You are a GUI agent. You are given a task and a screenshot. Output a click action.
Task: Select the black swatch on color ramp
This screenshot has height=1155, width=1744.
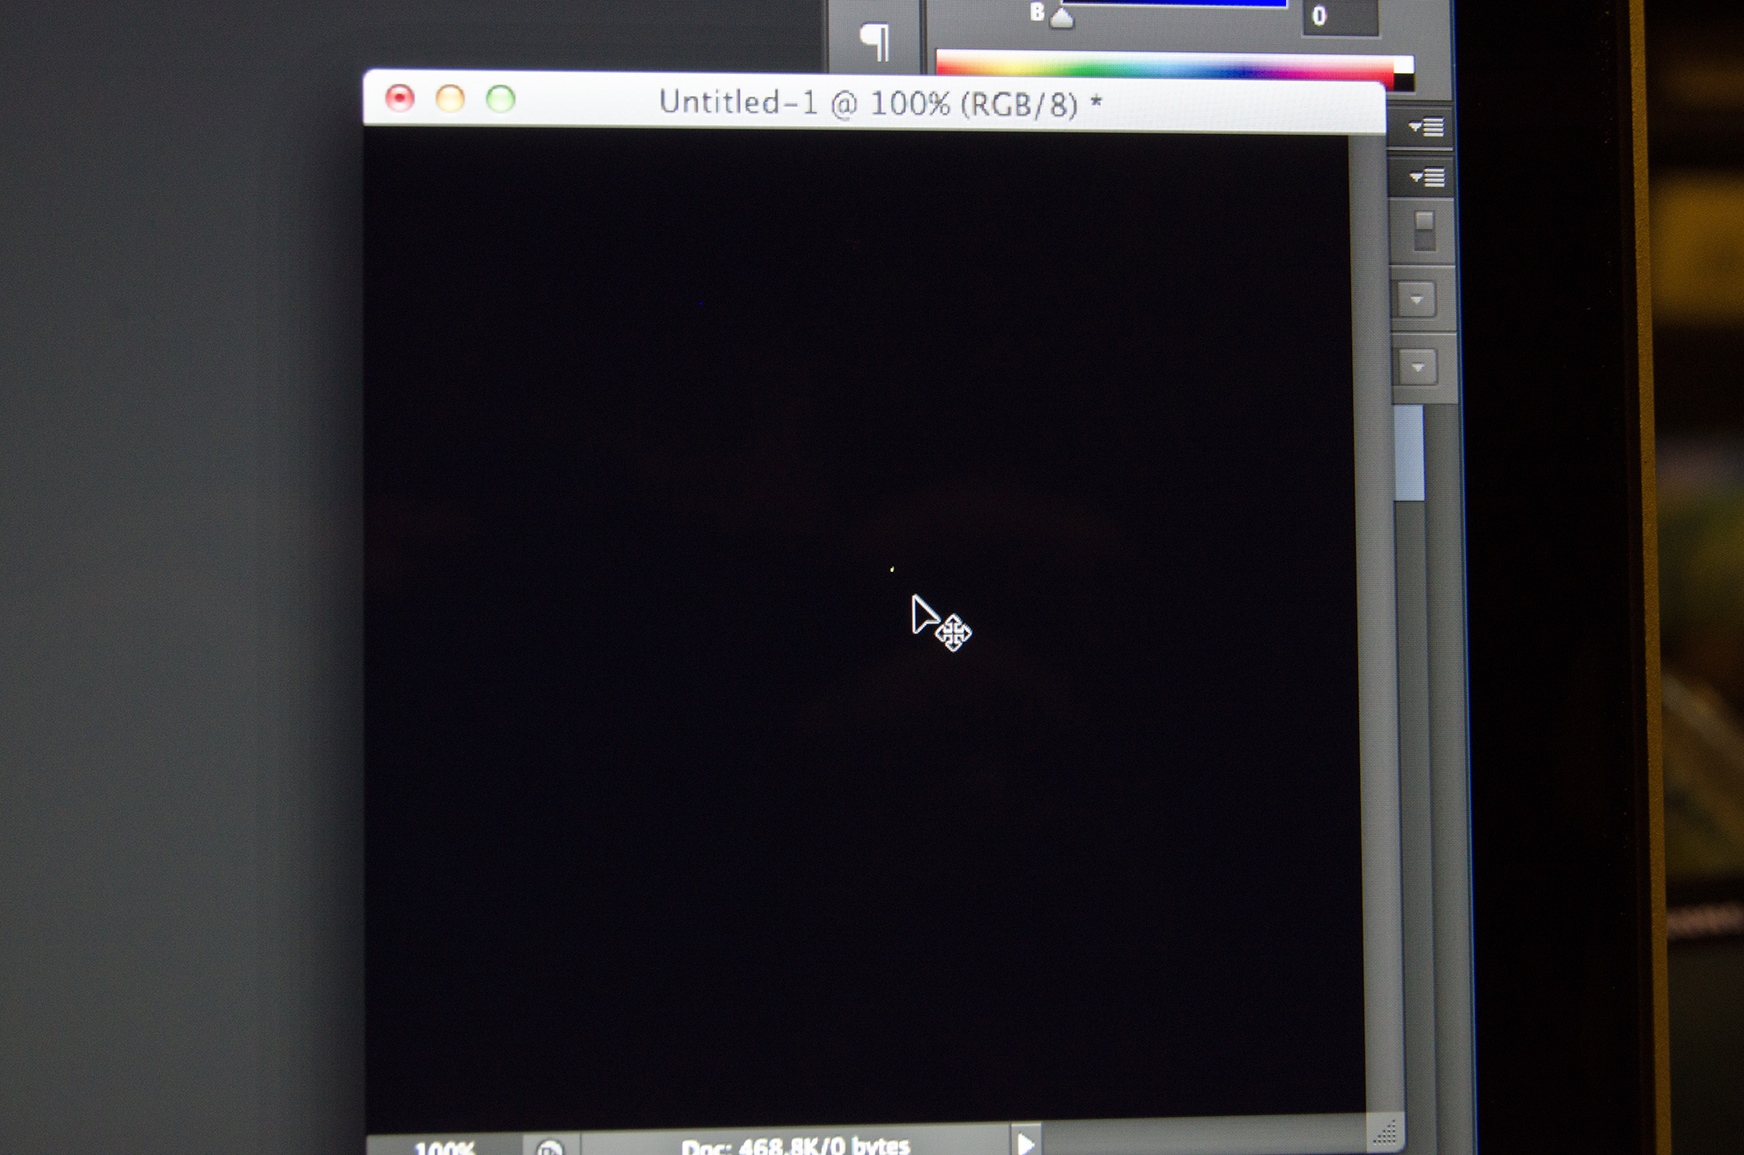(1404, 82)
